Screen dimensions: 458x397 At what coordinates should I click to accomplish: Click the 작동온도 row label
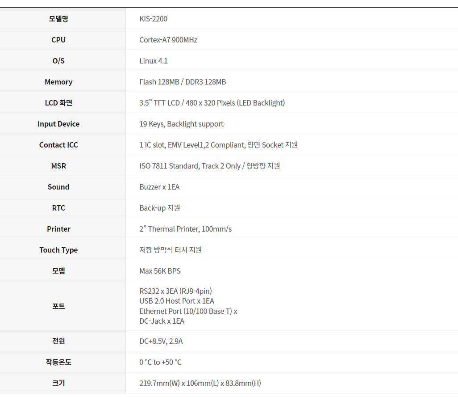pyautogui.click(x=58, y=362)
